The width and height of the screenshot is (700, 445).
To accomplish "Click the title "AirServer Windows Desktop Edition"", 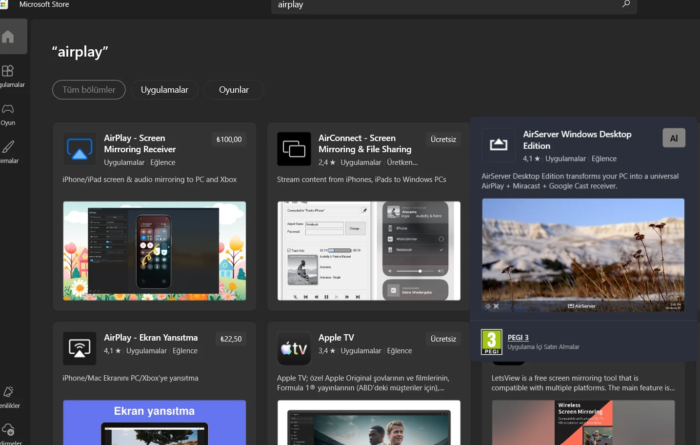I will pos(577,140).
